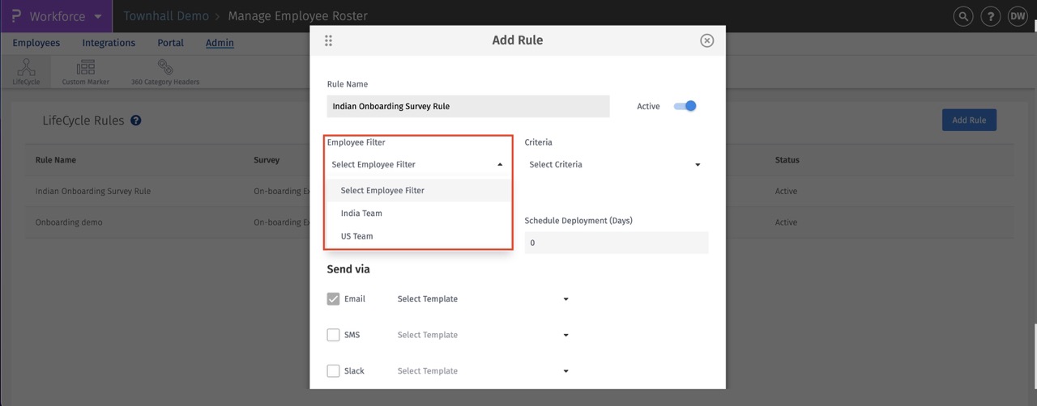This screenshot has width=1037, height=406.
Task: Switch to the Integrations tab
Action: pos(109,43)
